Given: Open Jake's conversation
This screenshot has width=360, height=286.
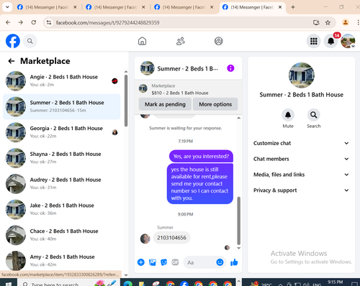Looking at the screenshot, I should click(x=61, y=209).
